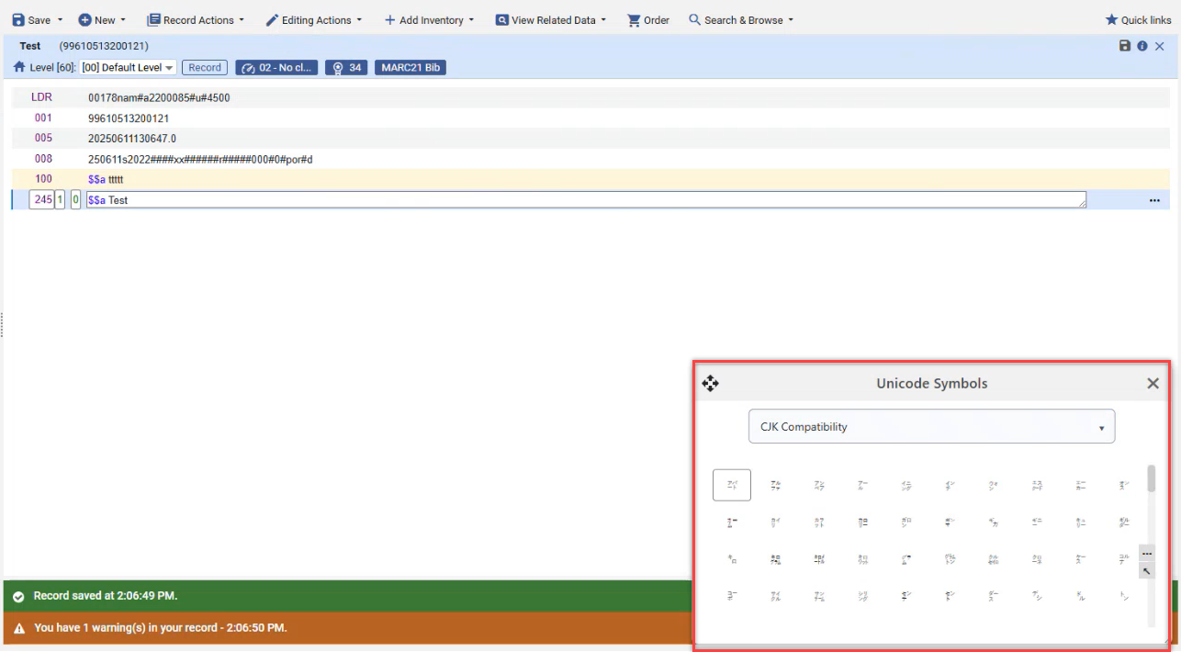1181x652 pixels.
Task: Click save icon in record header bar
Action: 1125,46
